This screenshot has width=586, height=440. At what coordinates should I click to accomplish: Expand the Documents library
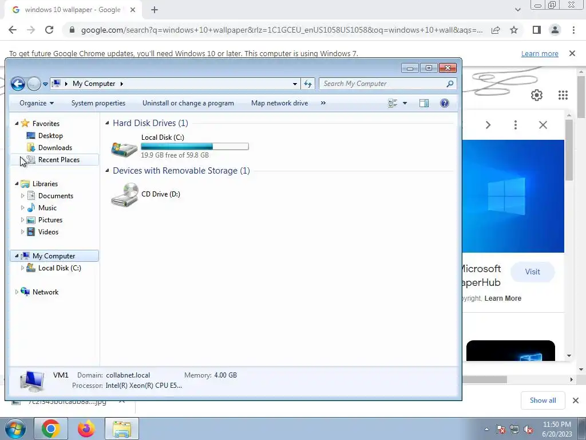tap(22, 196)
